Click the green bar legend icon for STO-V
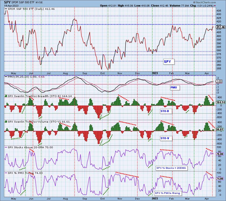This screenshot has height=201, width=226. pos(6,122)
